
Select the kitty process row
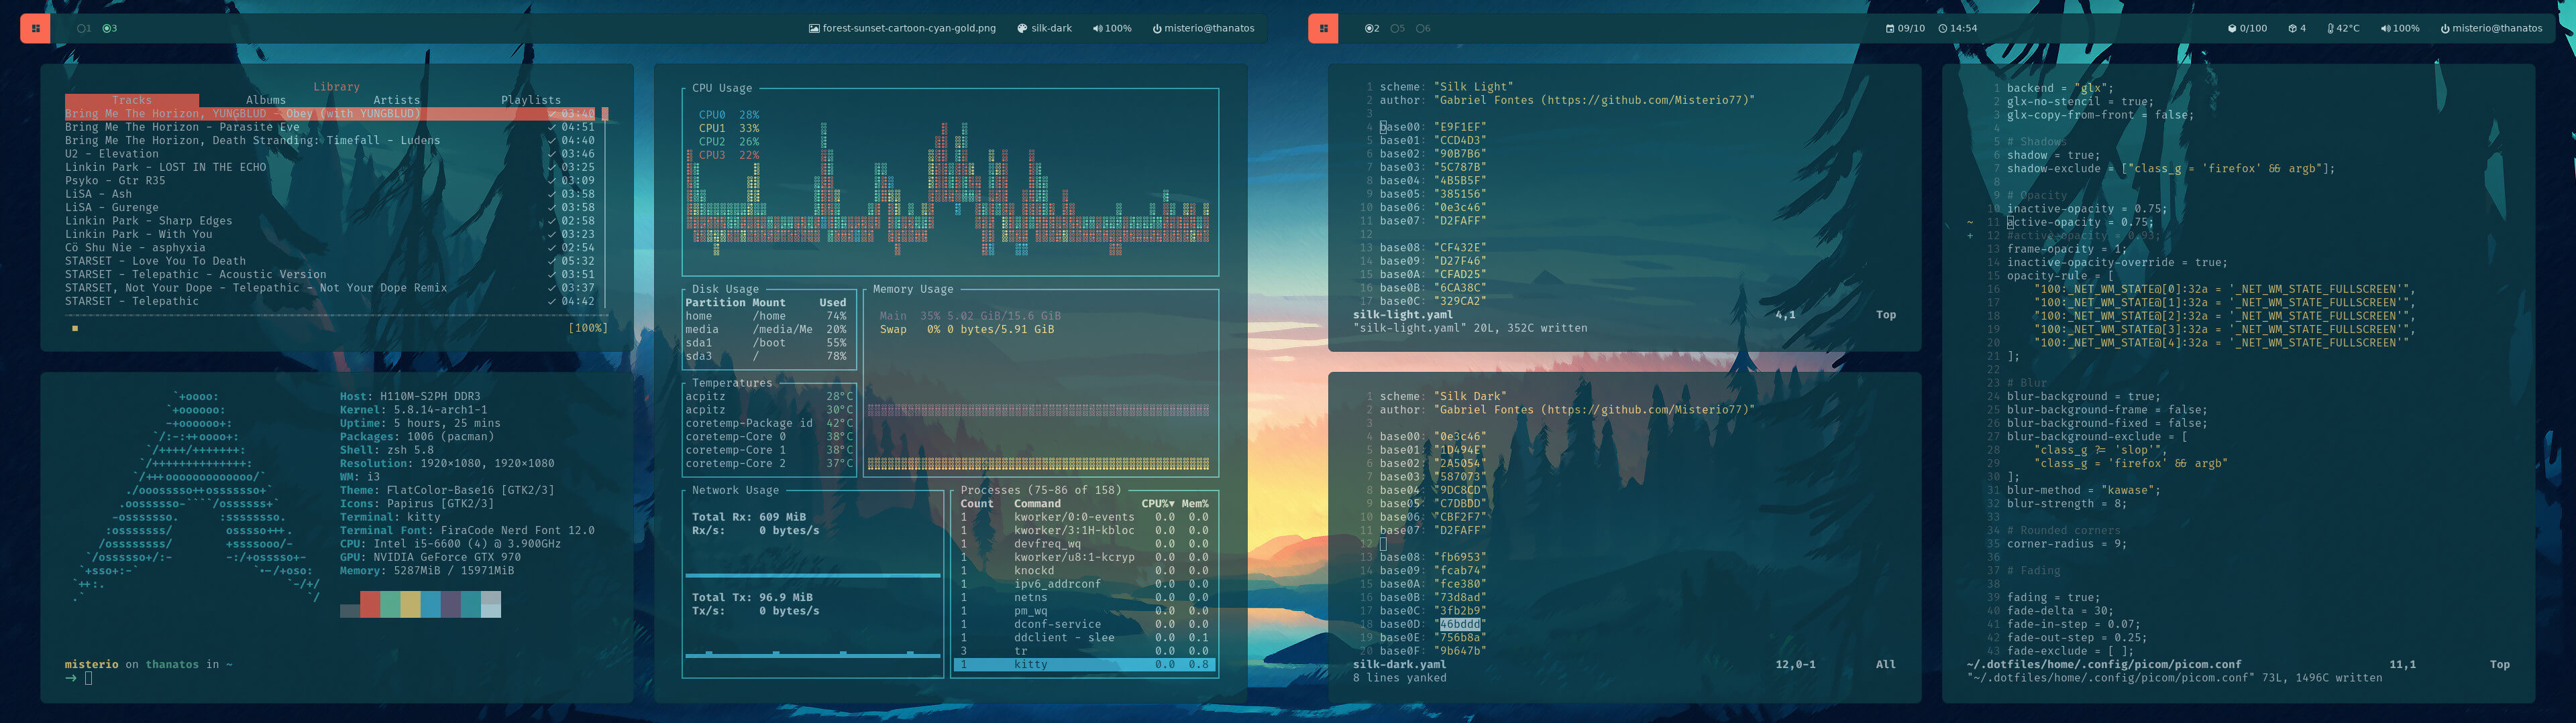click(x=1085, y=664)
